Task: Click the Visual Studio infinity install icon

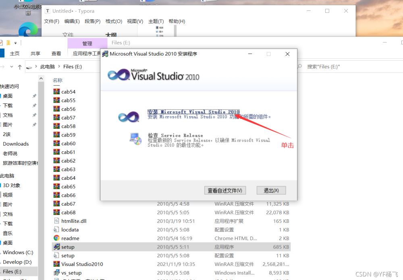Action: coord(129,117)
